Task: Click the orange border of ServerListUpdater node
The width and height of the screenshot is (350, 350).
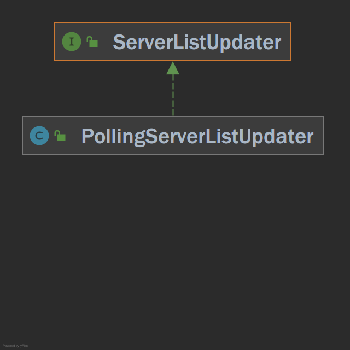Action: pyautogui.click(x=173, y=22)
